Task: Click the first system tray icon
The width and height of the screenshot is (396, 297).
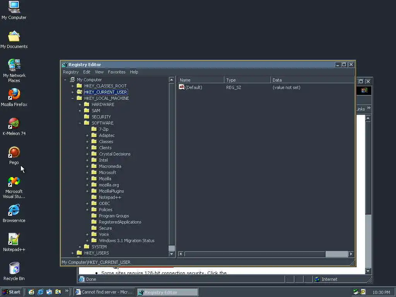Action: (x=356, y=292)
